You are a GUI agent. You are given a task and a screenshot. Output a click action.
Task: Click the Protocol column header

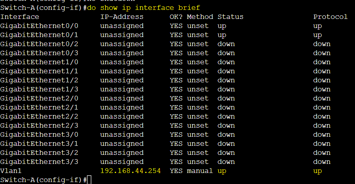330,17
